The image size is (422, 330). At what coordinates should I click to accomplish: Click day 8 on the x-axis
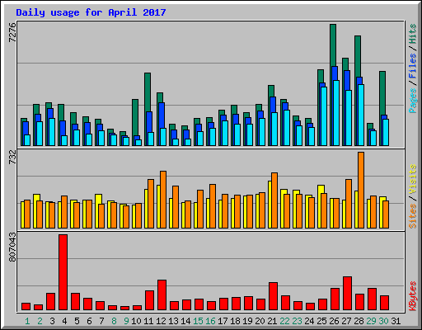[114, 321]
